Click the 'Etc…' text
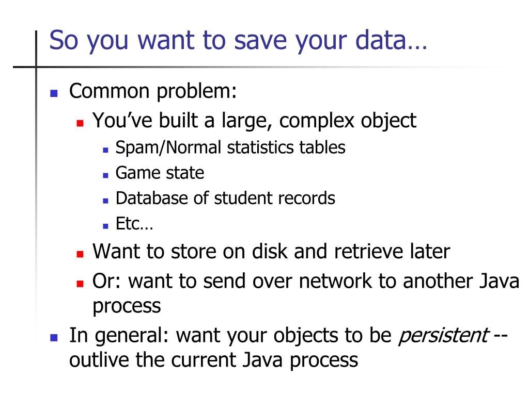Viewport: 529px width, 396px height. click(134, 224)
